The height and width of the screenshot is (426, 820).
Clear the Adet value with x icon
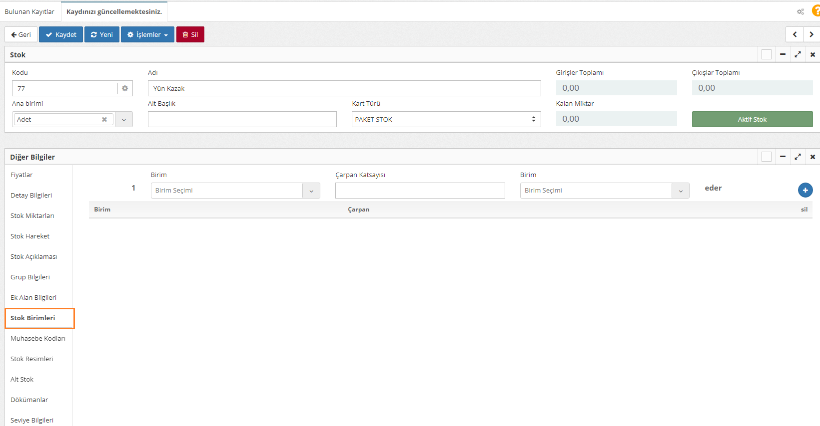pos(104,119)
